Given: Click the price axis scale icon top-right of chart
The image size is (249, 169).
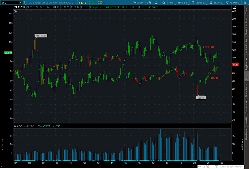Looking at the screenshot, I should [x=234, y=7].
